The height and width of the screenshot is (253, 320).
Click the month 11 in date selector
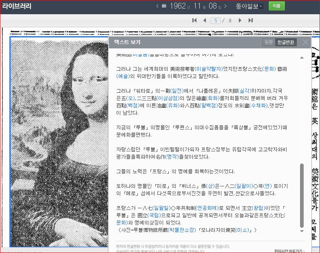pos(197,6)
